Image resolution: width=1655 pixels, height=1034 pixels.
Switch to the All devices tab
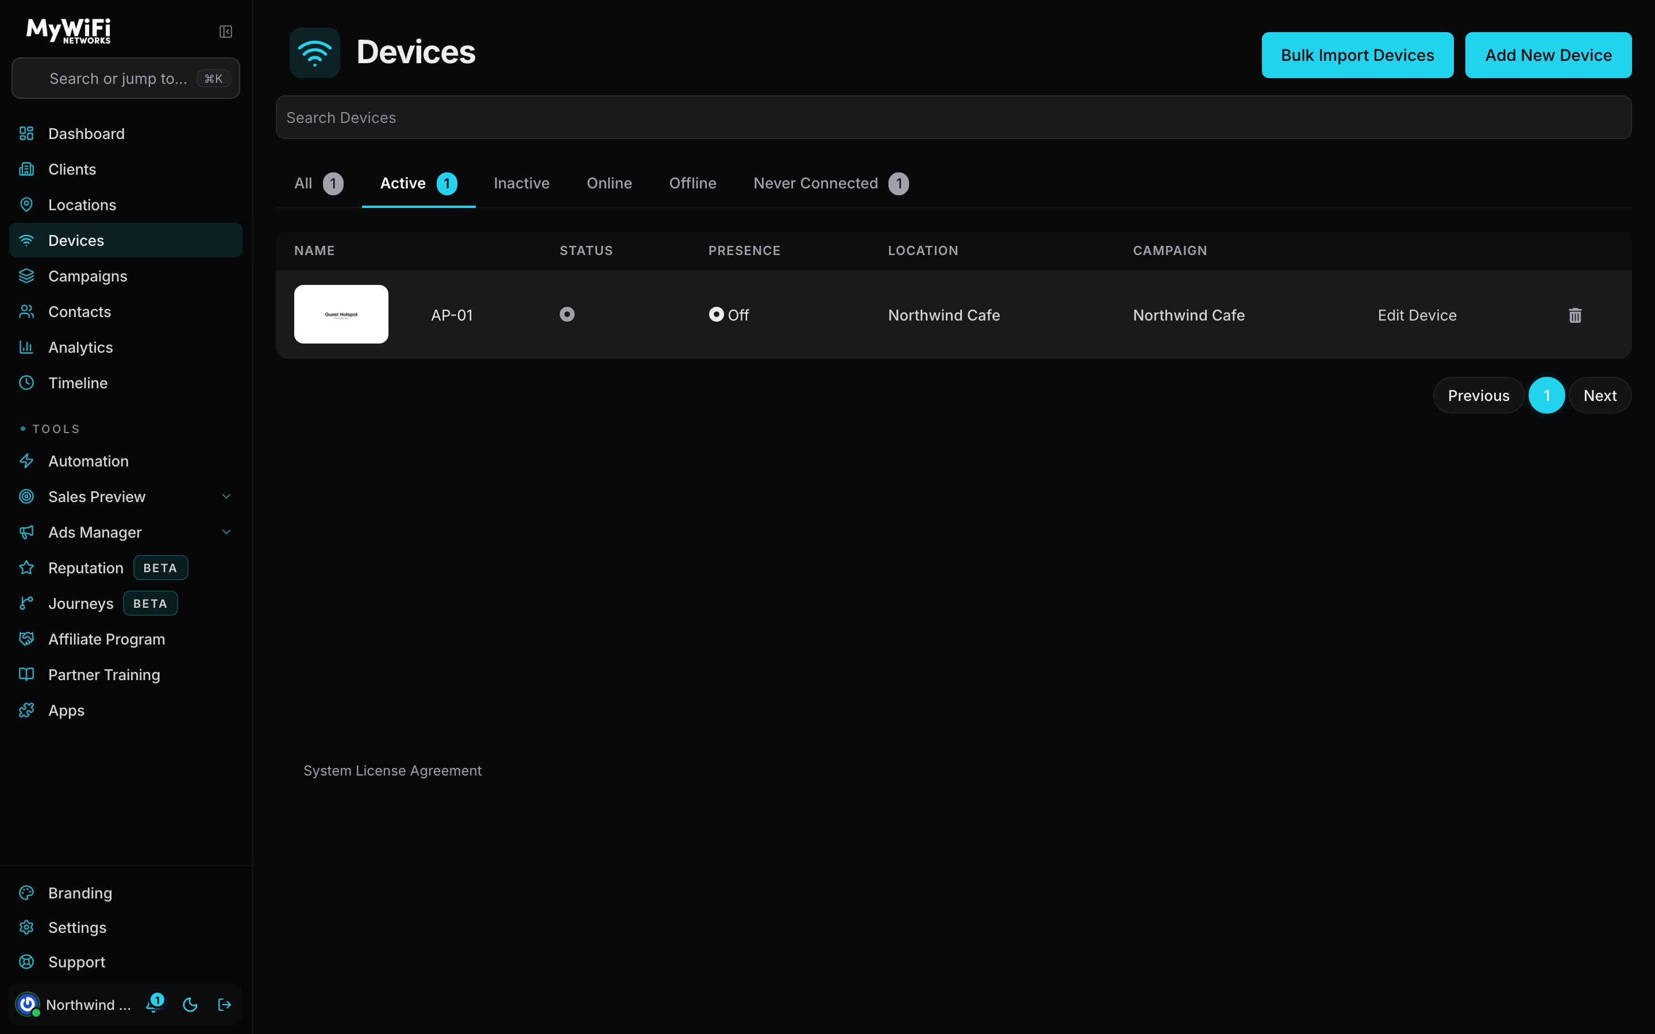pos(319,183)
